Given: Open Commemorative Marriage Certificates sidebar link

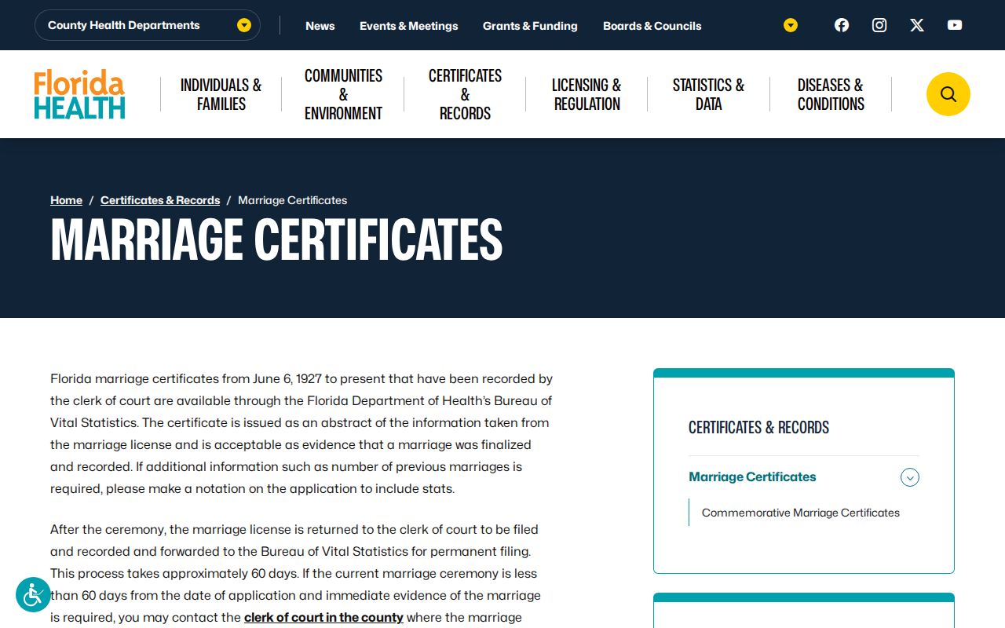Looking at the screenshot, I should point(801,513).
